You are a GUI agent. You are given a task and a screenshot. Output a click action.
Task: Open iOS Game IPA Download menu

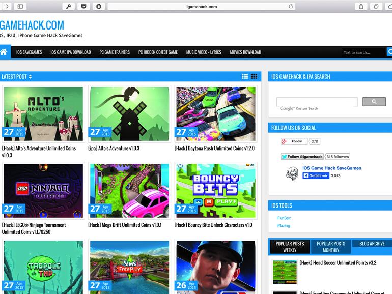(71, 52)
